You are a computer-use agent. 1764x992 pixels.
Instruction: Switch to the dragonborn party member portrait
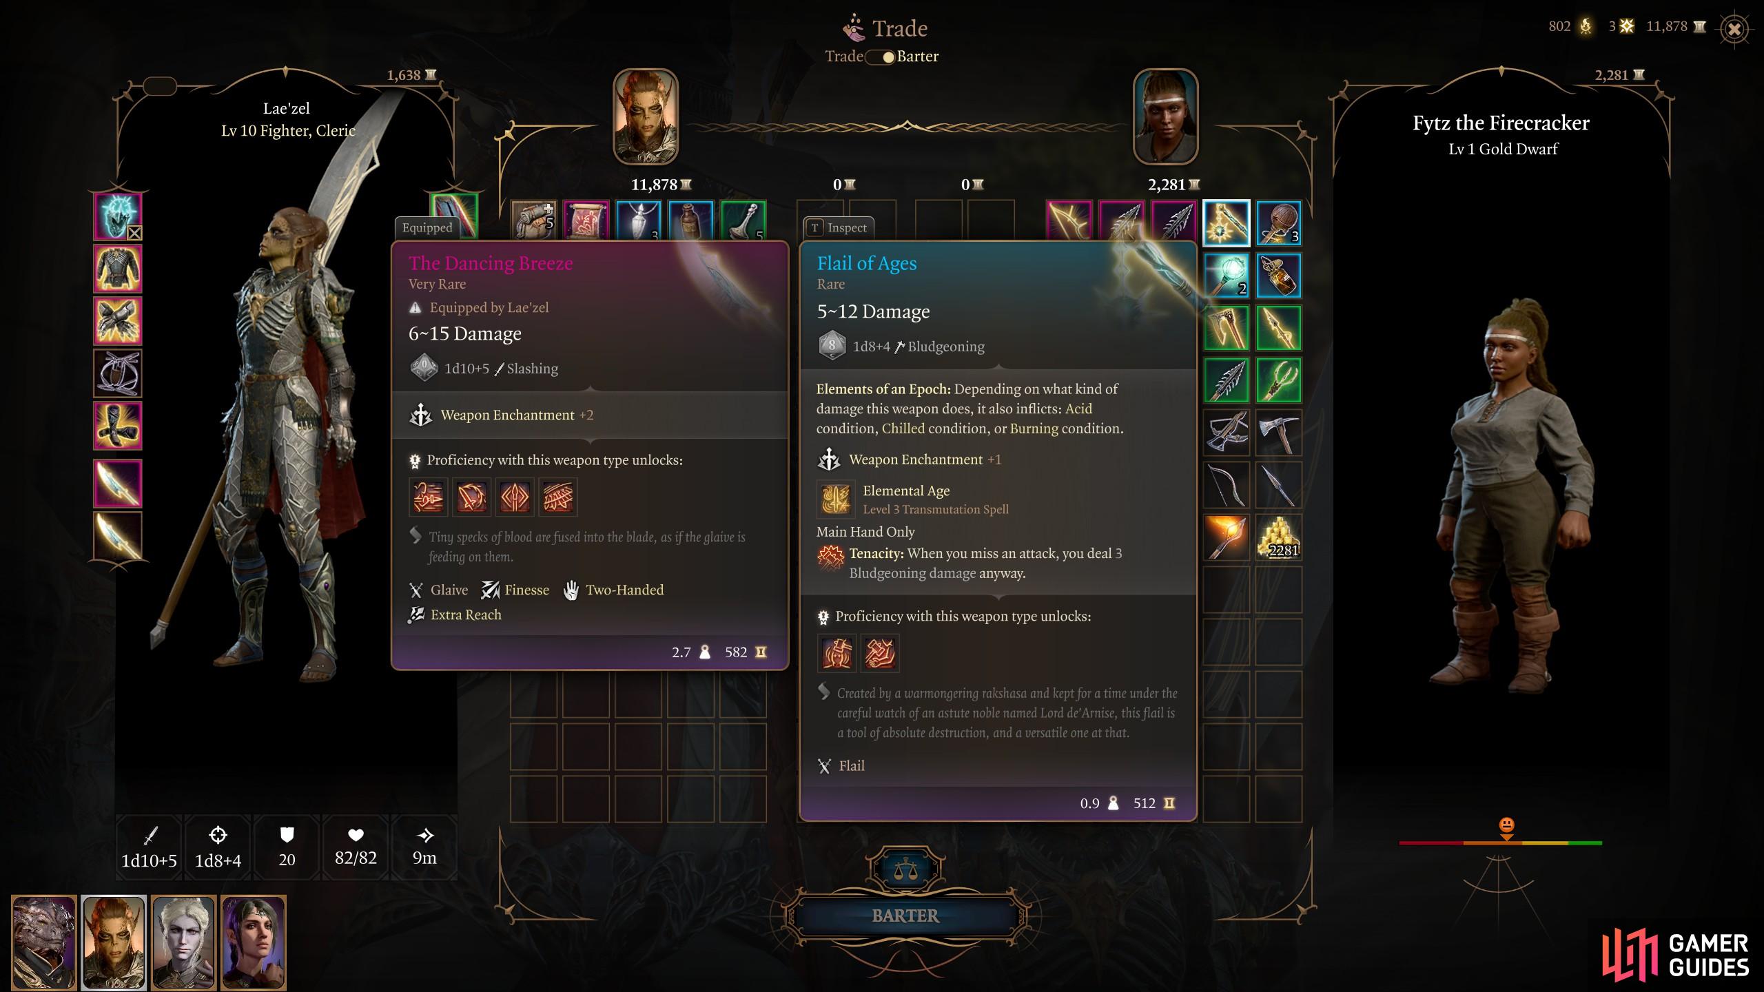point(43,942)
